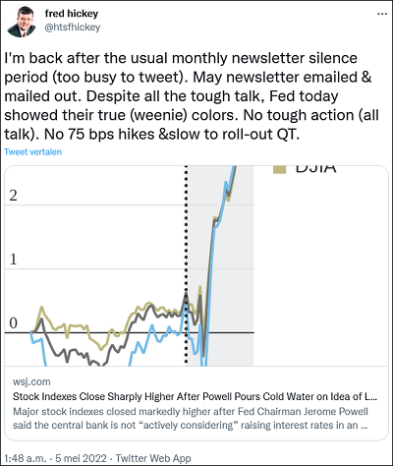Open the @htsfhickey handle link
Image resolution: width=393 pixels, height=466 pixels.
point(73,28)
